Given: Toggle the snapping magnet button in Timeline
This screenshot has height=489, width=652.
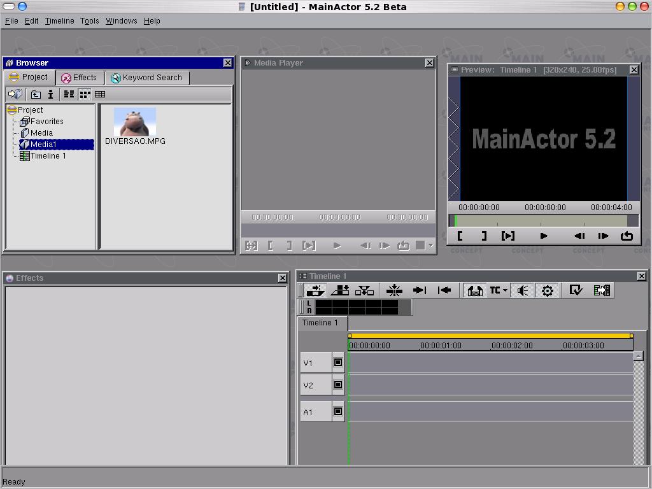Looking at the screenshot, I should point(475,290).
